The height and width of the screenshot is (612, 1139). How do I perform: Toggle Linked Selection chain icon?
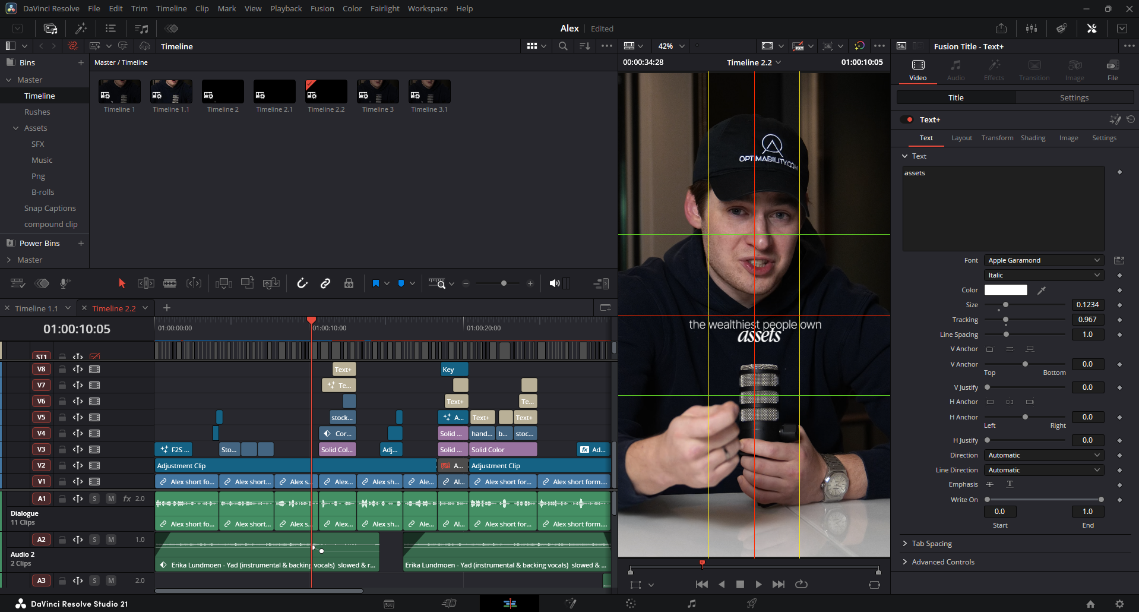[x=325, y=283]
